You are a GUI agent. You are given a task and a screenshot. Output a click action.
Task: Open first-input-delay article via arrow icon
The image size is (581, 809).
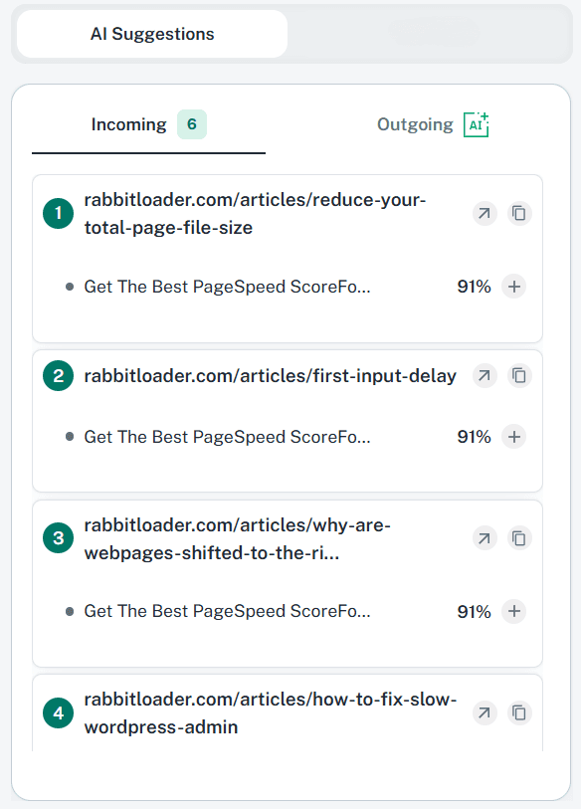[x=484, y=375]
